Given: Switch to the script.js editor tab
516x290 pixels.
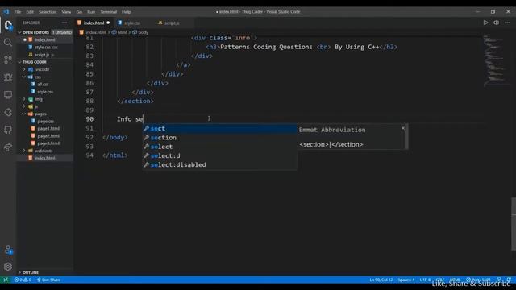Looking at the screenshot, I should [x=172, y=23].
